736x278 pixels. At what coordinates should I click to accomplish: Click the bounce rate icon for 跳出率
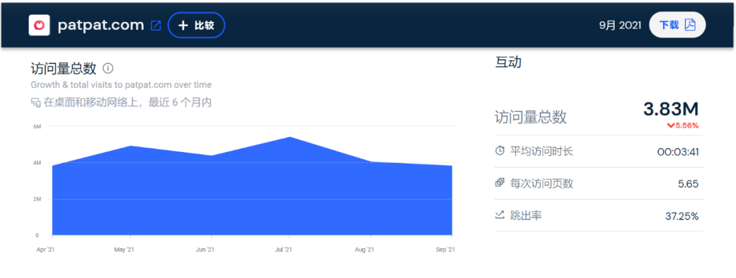(500, 215)
